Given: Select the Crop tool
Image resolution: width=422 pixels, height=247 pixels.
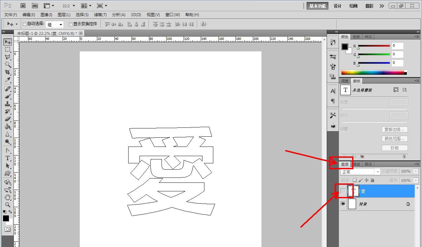Looking at the screenshot, I should pos(8,72).
